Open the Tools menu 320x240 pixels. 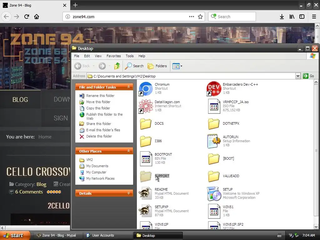coord(130,56)
